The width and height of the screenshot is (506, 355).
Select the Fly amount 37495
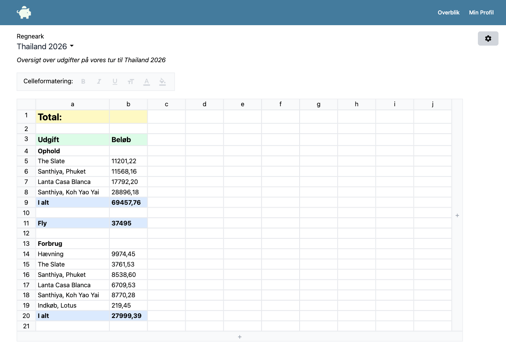coord(128,223)
